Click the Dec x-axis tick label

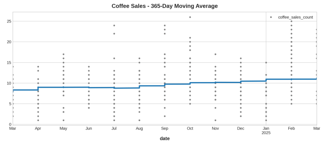pos(241,128)
